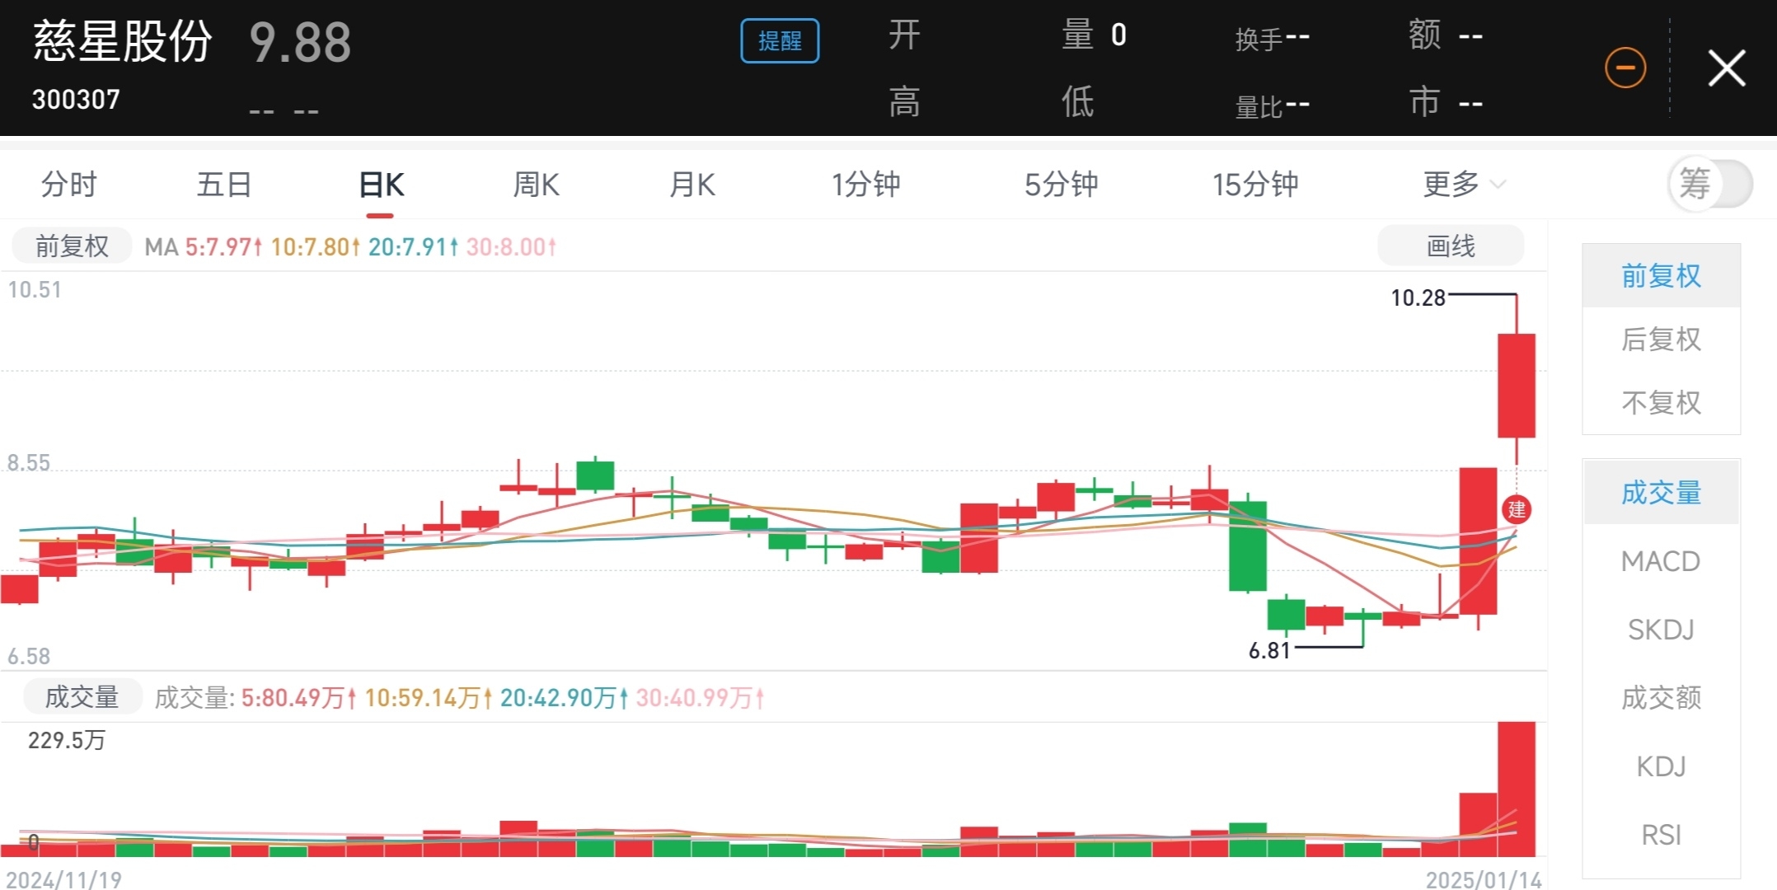Viewport: 1777px width, 890px height.
Task: Choose the KDJ indicator in sidebar
Action: coord(1661,766)
